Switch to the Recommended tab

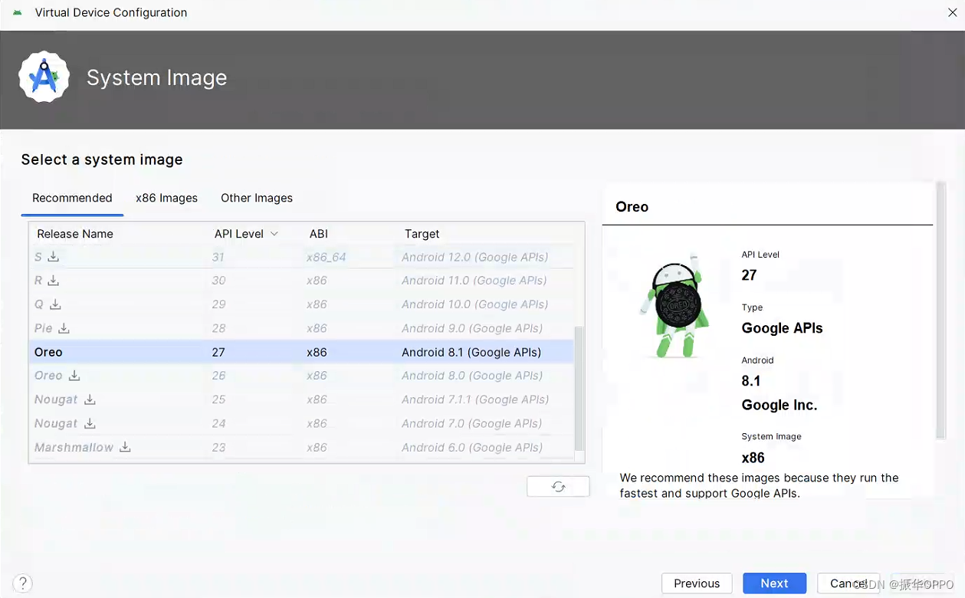(x=72, y=198)
